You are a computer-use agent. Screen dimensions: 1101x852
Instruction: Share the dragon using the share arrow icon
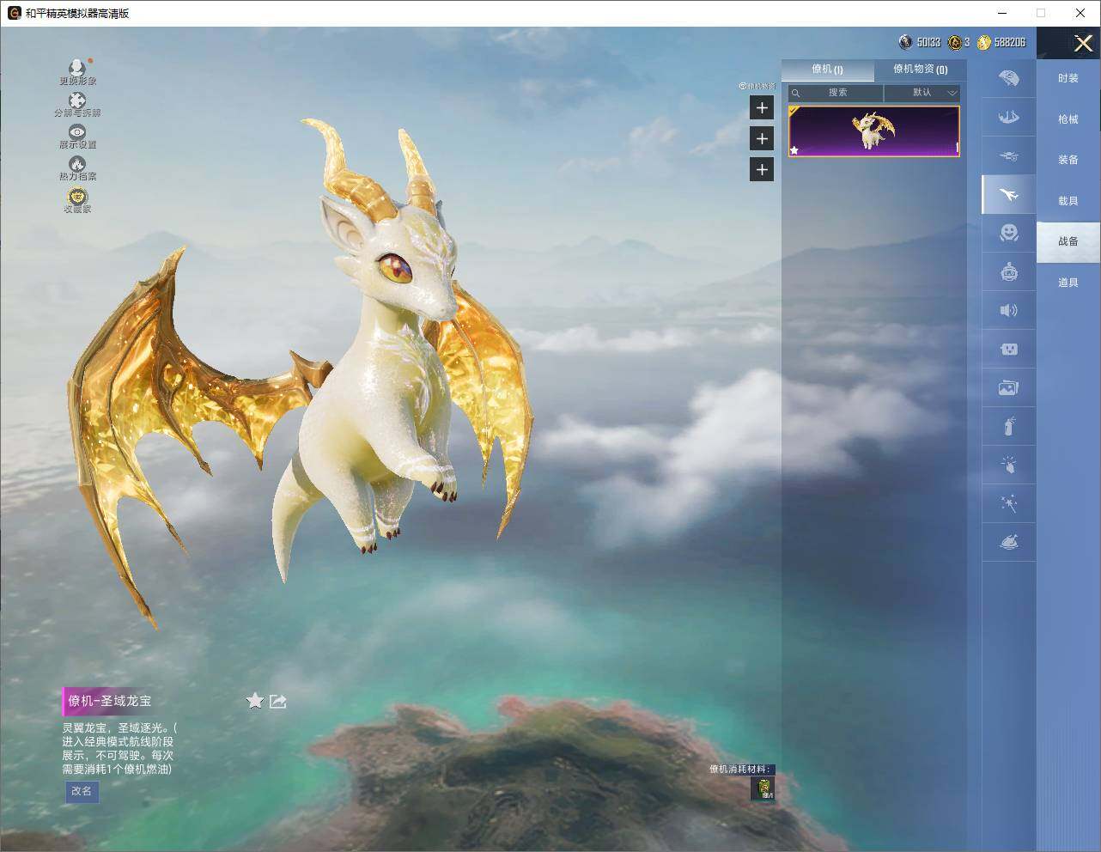pyautogui.click(x=277, y=702)
